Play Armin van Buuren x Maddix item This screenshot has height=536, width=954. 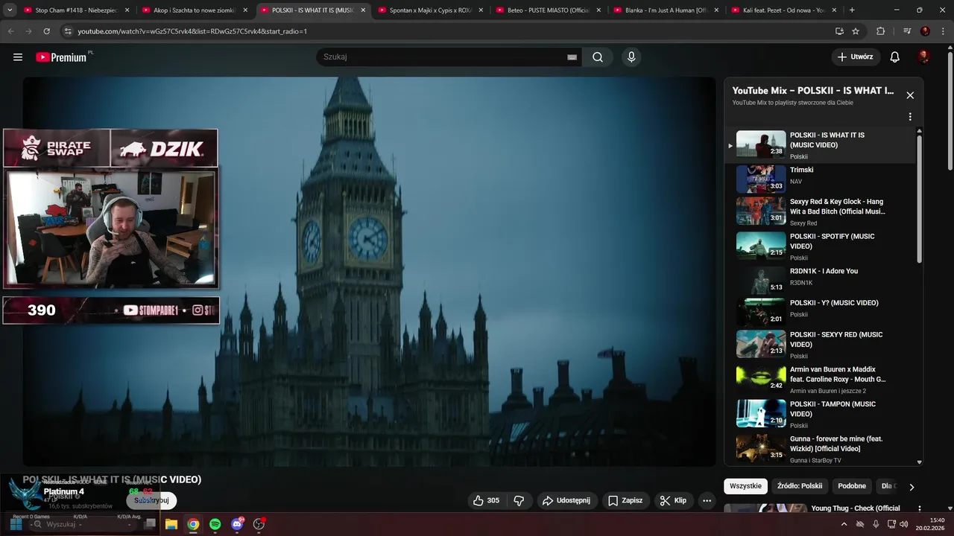pos(820,380)
